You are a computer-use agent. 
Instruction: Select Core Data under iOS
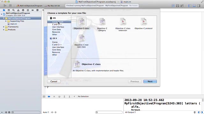[56, 29]
